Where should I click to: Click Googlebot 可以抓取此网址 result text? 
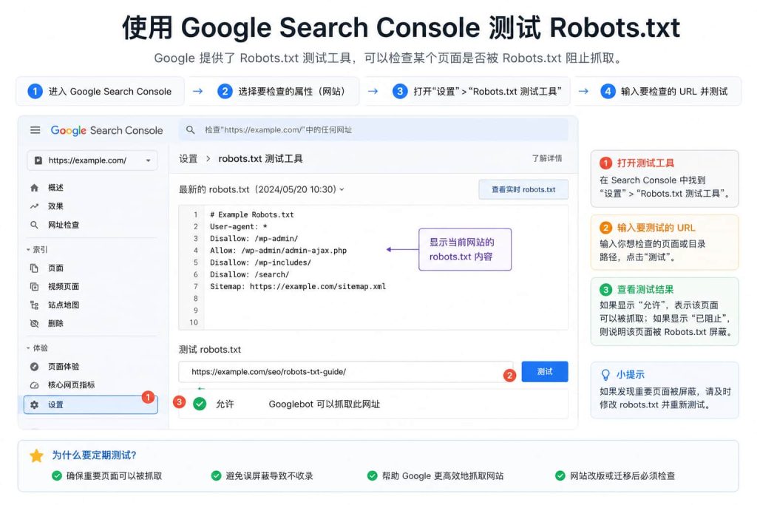point(325,404)
